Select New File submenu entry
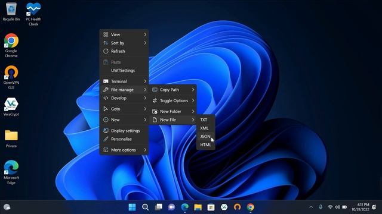The image size is (382, 214). 173,119
